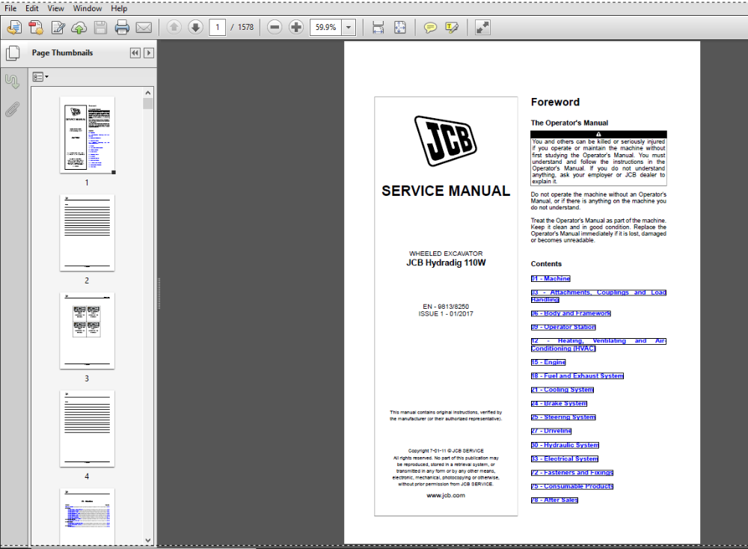Open the '27 - Driveline' link
The width and height of the screenshot is (748, 549).
(551, 431)
